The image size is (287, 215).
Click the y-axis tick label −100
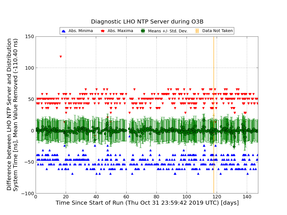point(28,193)
